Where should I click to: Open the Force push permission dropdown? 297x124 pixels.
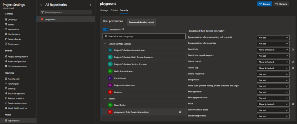coord(273,86)
